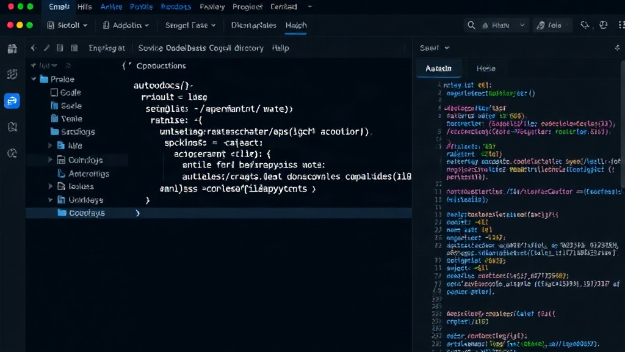This screenshot has width=625, height=352.
Task: Collapse the Uolddeys tree item
Action: pos(50,200)
